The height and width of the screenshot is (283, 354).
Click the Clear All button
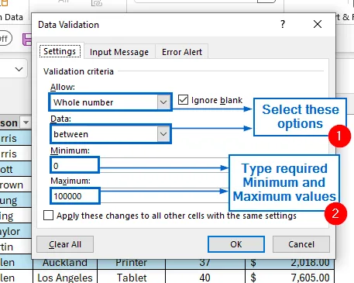click(65, 244)
